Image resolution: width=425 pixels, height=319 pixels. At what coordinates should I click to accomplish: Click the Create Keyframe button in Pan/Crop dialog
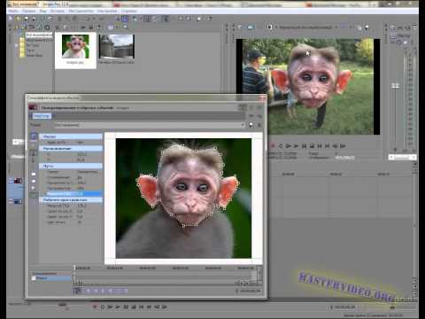point(118,291)
